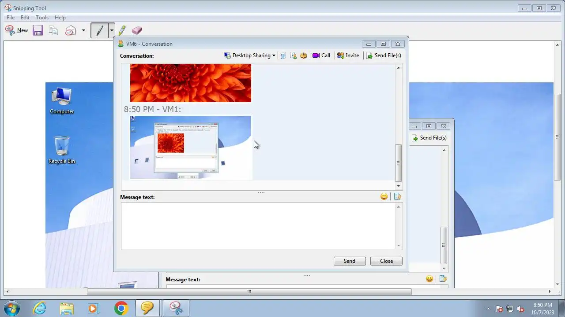Open the Edit menu in Snipping Tool

tap(25, 18)
